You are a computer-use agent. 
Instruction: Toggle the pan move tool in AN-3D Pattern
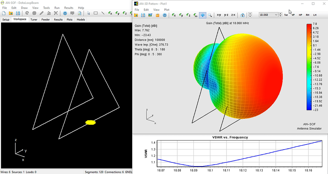(202, 15)
